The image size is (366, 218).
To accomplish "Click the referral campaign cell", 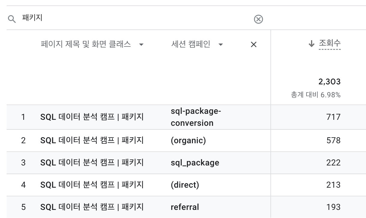I will pos(185,207).
